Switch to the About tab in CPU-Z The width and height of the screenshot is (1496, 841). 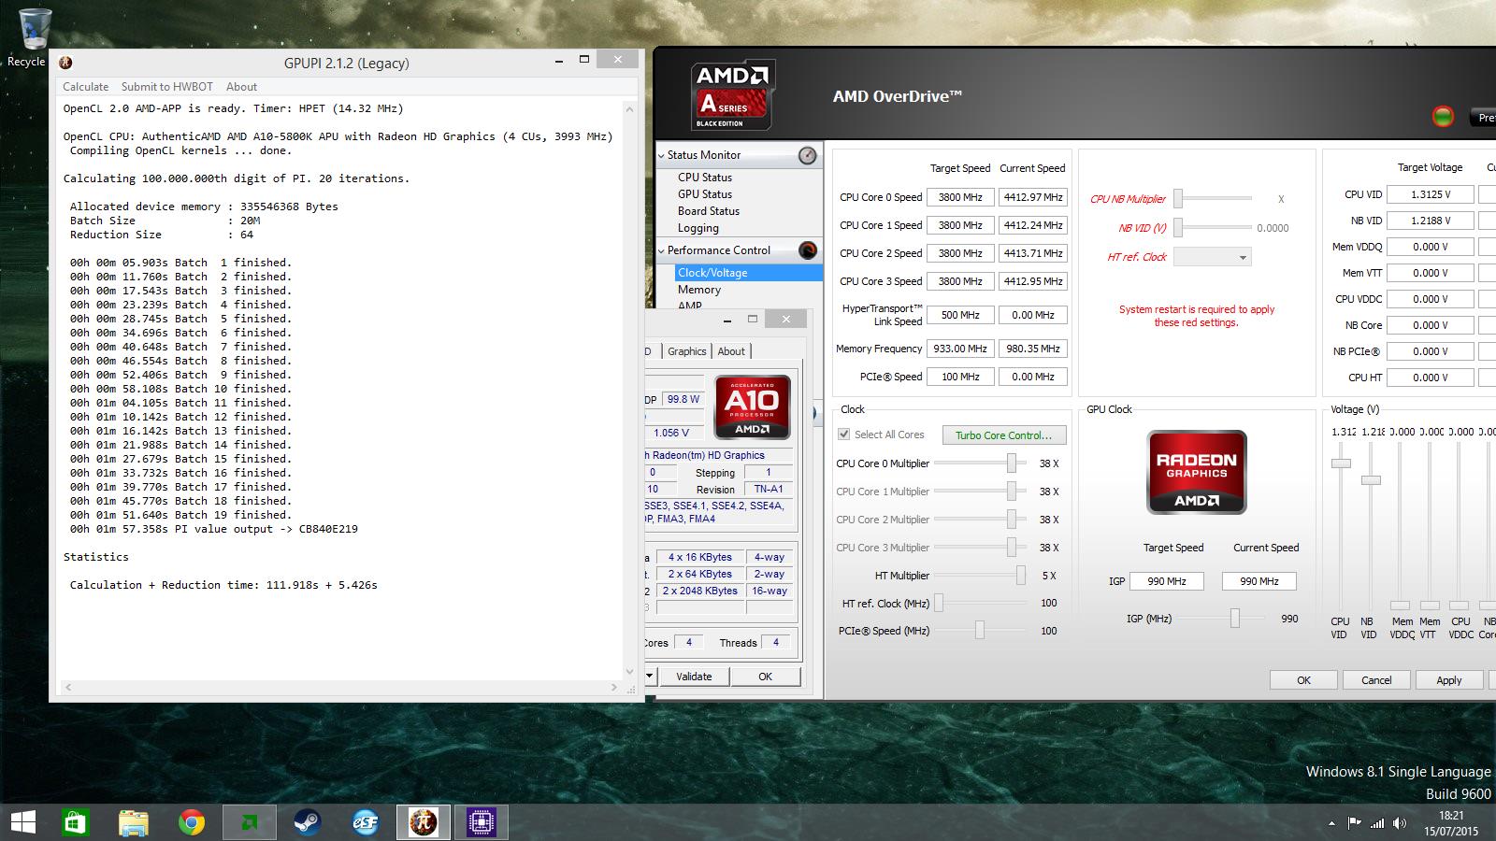(x=731, y=351)
